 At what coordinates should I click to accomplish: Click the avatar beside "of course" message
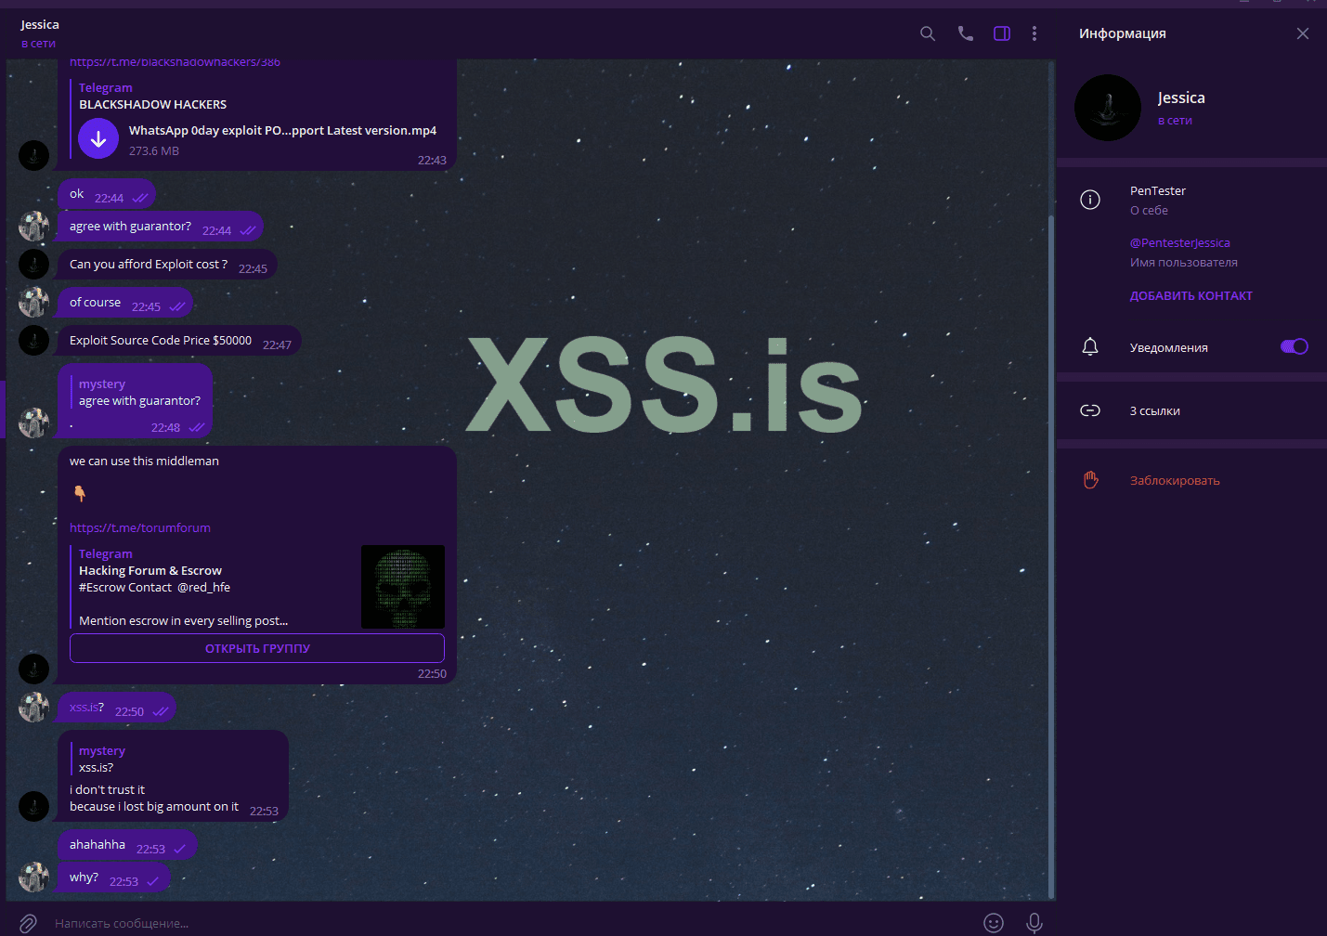click(x=33, y=302)
